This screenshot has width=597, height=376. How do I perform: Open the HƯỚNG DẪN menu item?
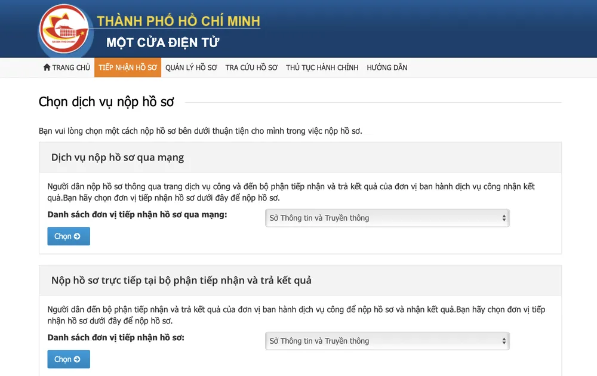click(387, 67)
